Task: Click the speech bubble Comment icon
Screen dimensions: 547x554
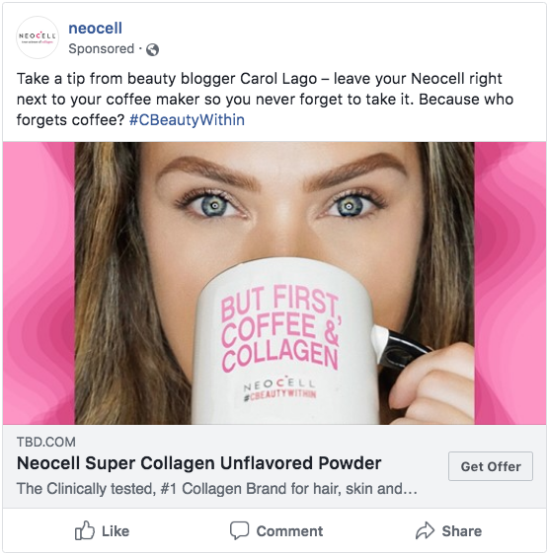Action: [240, 530]
